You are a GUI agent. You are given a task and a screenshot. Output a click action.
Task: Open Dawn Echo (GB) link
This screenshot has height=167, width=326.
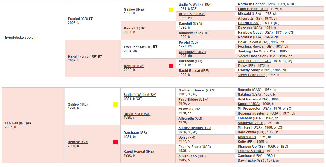251,160
